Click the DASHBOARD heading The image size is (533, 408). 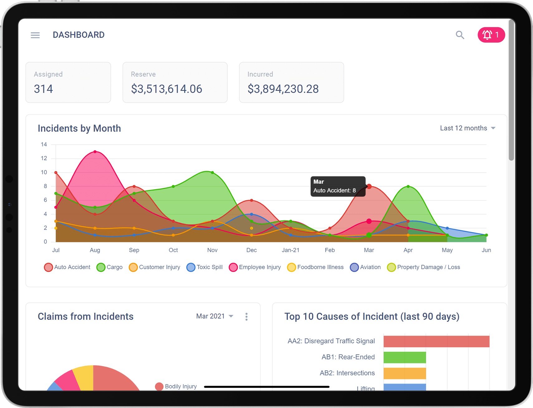(x=79, y=35)
